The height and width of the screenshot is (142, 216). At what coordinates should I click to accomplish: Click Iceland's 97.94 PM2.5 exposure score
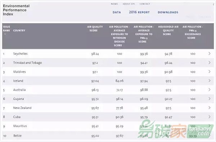(x=144, y=81)
